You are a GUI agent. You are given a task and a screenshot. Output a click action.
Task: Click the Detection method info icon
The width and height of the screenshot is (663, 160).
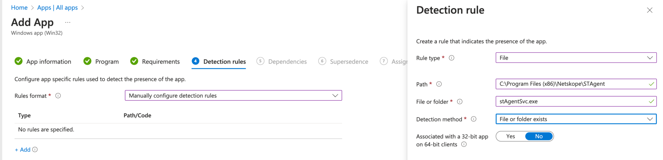click(474, 119)
